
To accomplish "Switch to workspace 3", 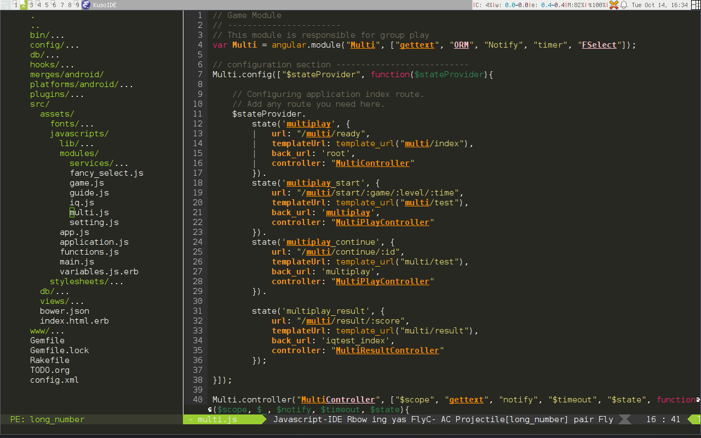I will point(31,5).
